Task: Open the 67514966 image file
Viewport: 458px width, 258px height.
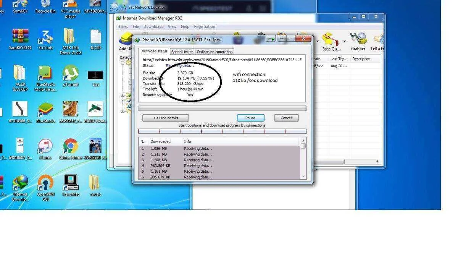Action: click(20, 112)
